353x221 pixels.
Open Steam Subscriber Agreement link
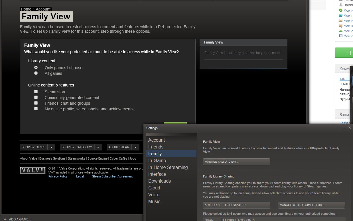point(112,176)
